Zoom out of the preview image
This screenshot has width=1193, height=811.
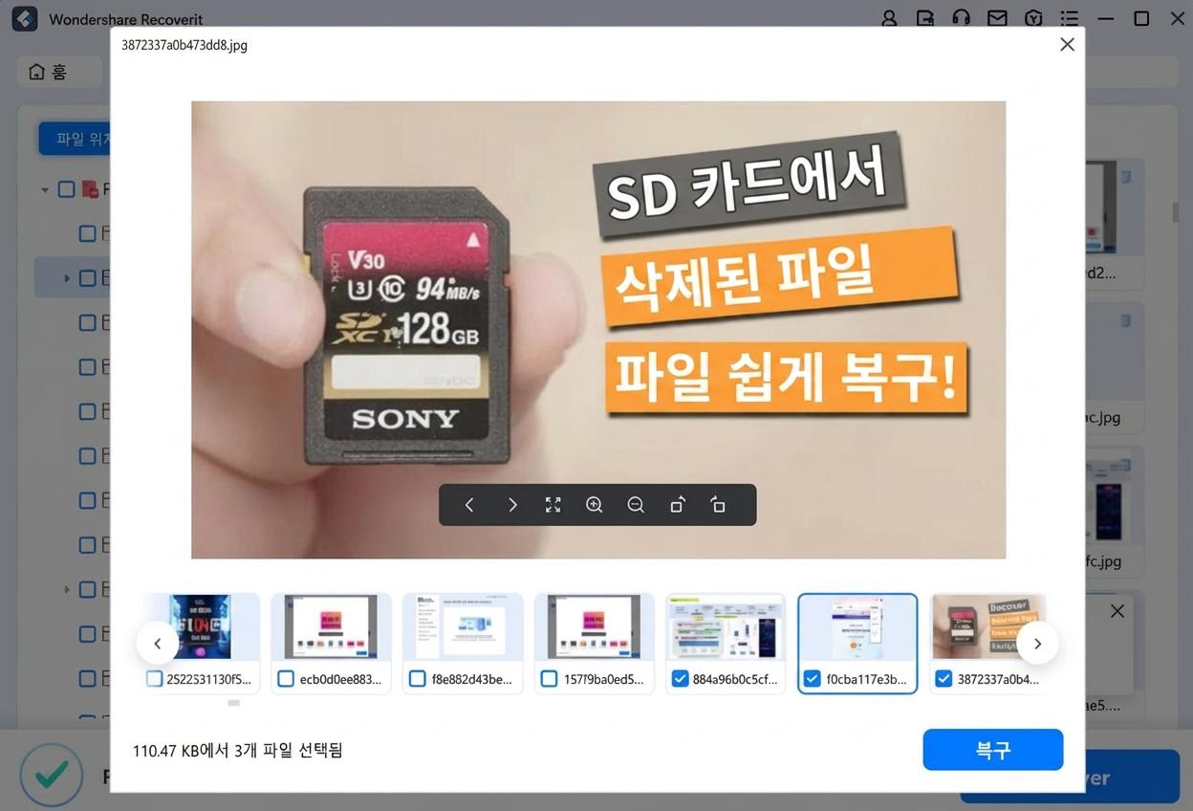[x=636, y=505]
